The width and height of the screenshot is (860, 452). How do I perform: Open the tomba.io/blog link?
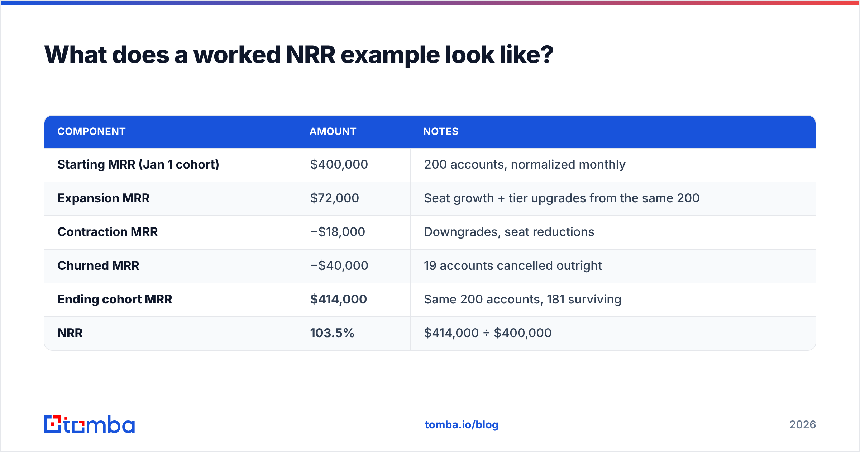tap(462, 425)
